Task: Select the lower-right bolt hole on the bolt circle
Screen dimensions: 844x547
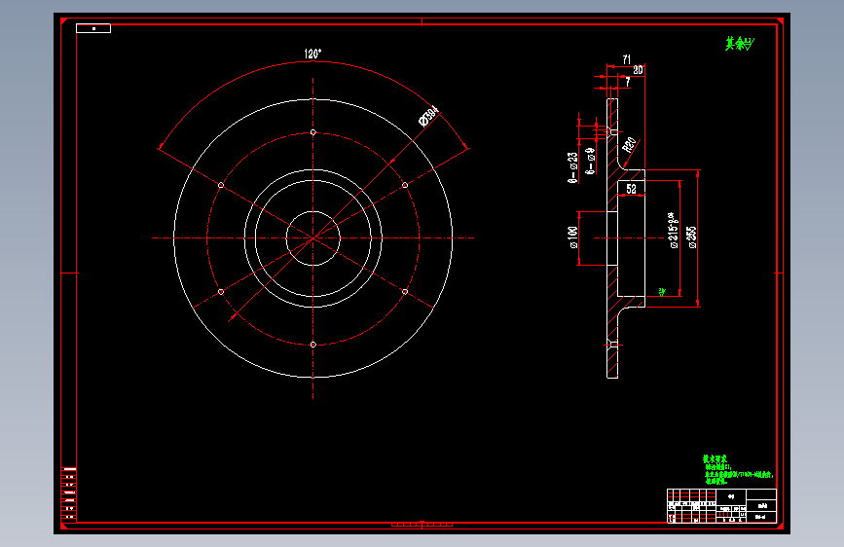Action: pos(405,292)
